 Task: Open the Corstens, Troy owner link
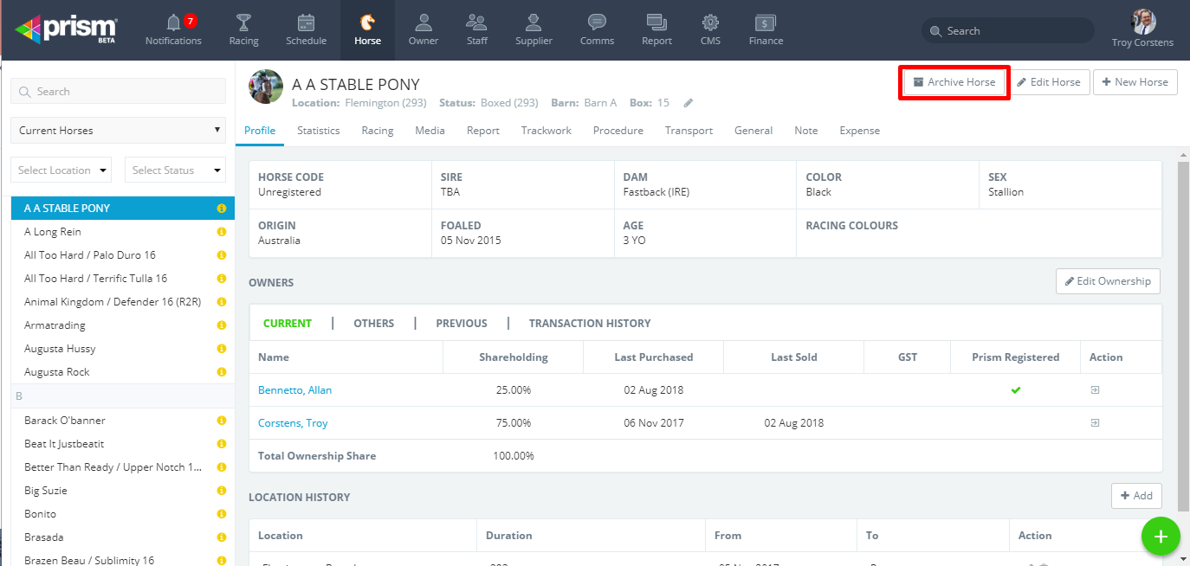click(x=293, y=423)
